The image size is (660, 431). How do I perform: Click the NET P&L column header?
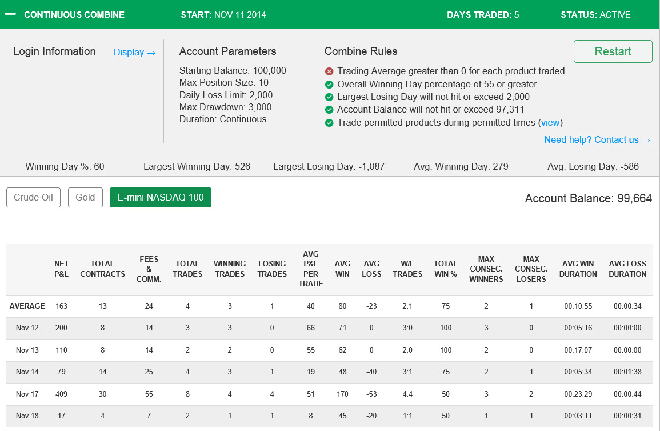[61, 269]
